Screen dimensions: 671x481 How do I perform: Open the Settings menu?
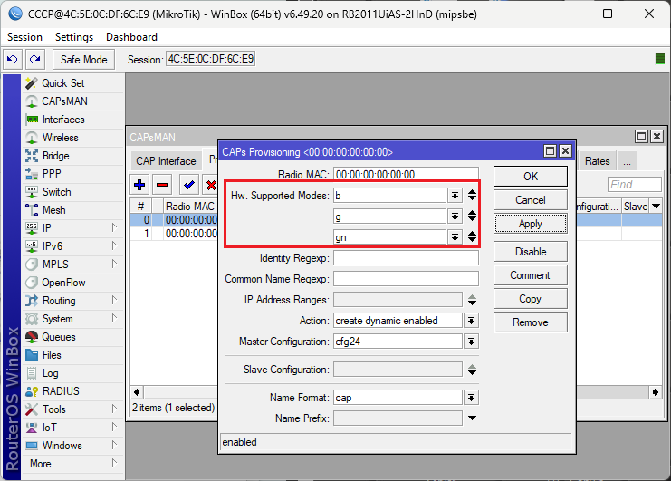coord(74,37)
